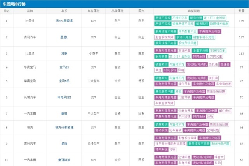This screenshot has height=166, width=249.
Task: Click the 车内异味 tag
Action: tap(184, 116)
